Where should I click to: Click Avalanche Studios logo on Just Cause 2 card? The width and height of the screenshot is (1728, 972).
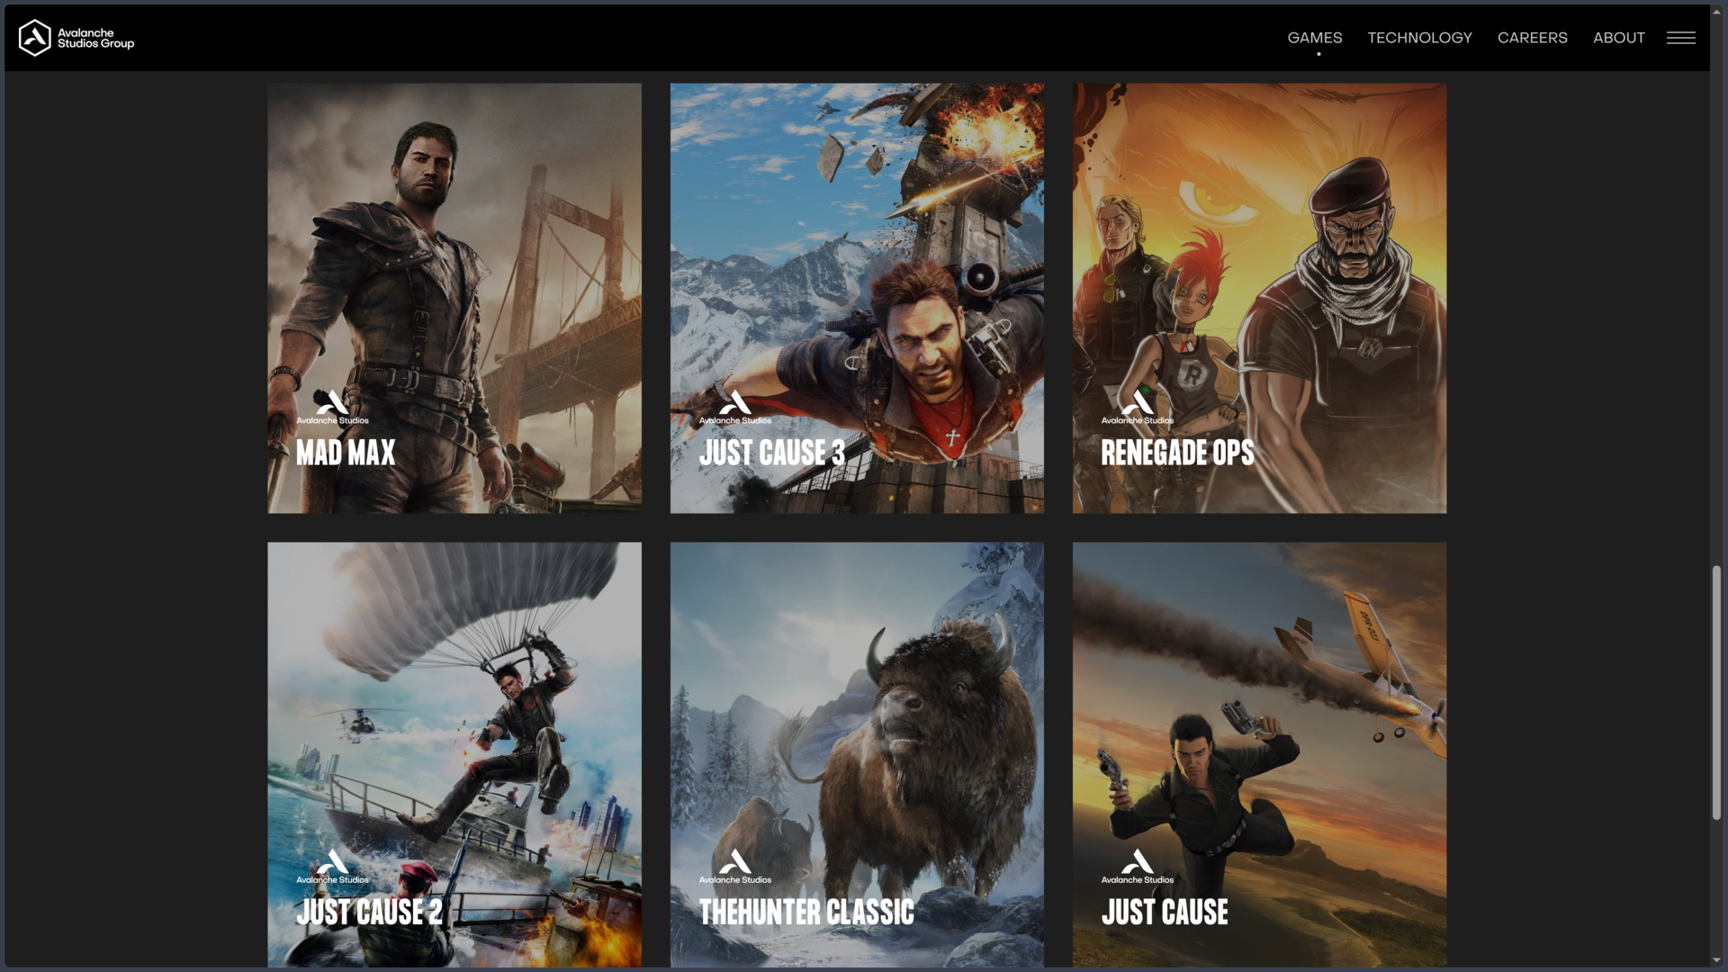tap(332, 867)
